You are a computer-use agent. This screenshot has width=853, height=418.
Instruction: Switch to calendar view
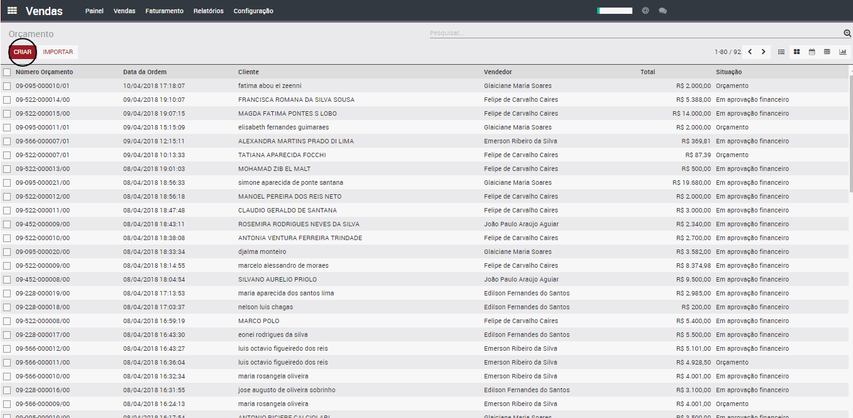point(812,52)
